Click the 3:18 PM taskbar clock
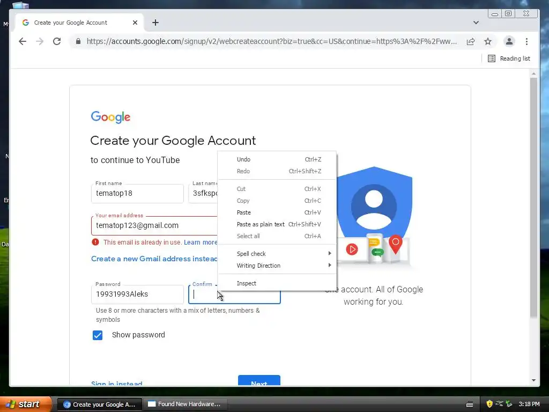Image resolution: width=549 pixels, height=412 pixels. click(x=529, y=404)
